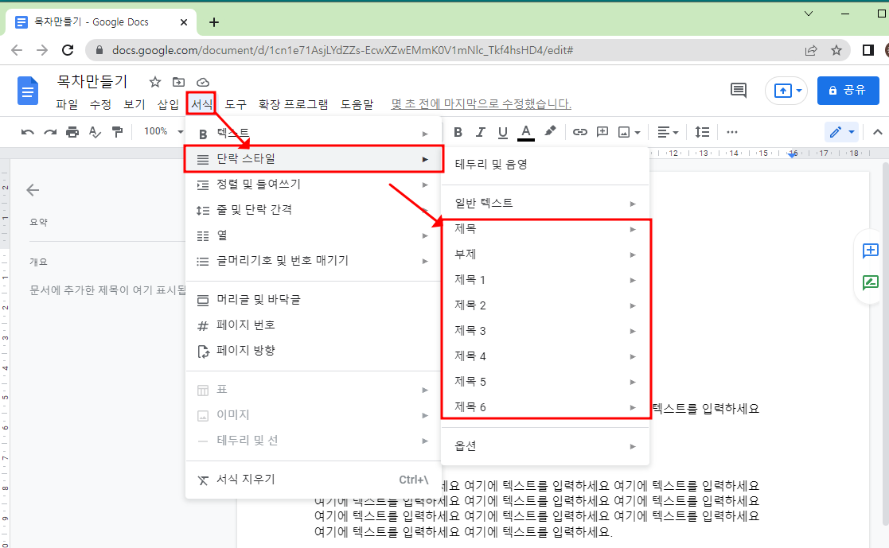The width and height of the screenshot is (889, 548).
Task: Toggle underline formatting
Action: coord(502,132)
